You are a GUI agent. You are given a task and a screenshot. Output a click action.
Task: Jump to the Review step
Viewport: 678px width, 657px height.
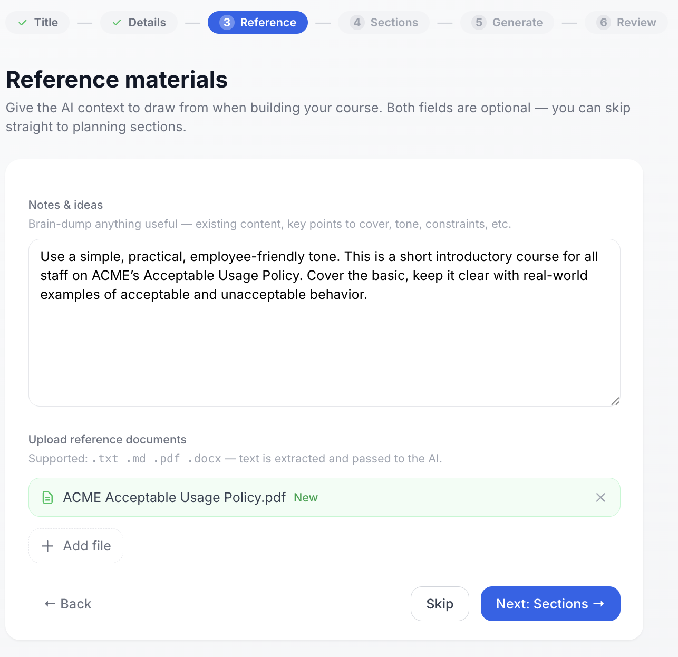point(626,23)
